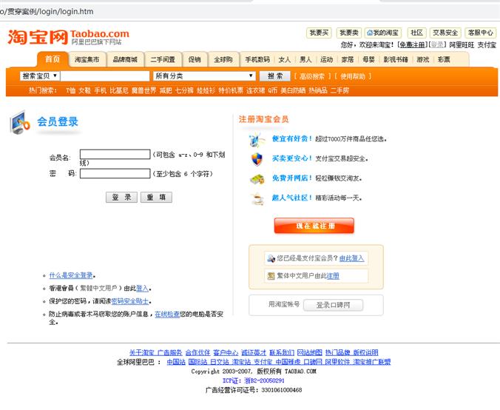Open the 使用帮助 link

(353, 76)
